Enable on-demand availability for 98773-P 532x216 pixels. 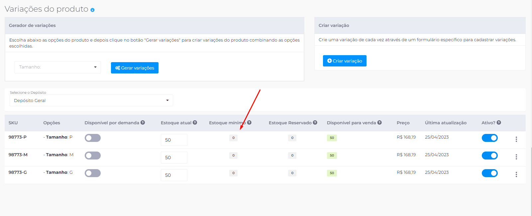(x=93, y=138)
